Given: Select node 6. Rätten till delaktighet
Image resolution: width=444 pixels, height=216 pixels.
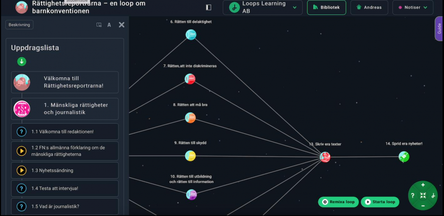Looking at the screenshot, I should [191, 35].
